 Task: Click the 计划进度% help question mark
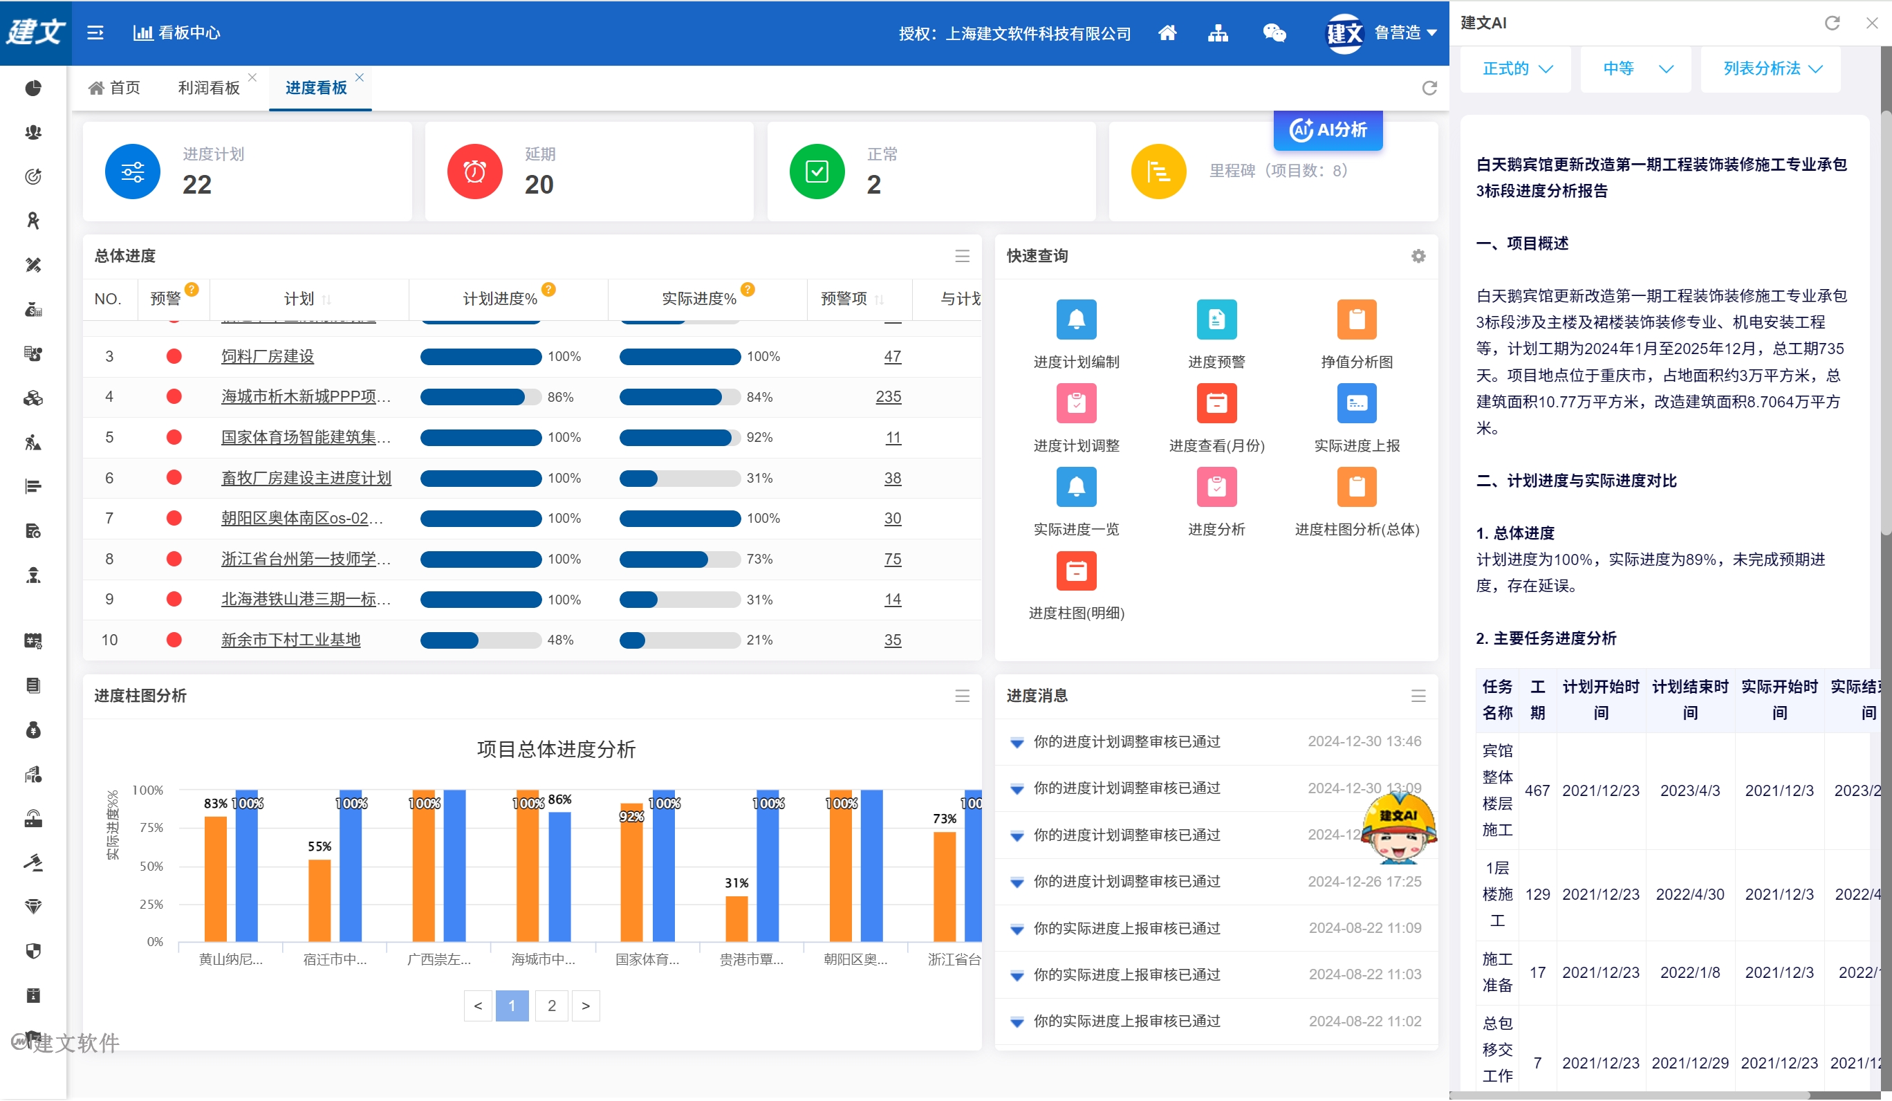tap(548, 289)
